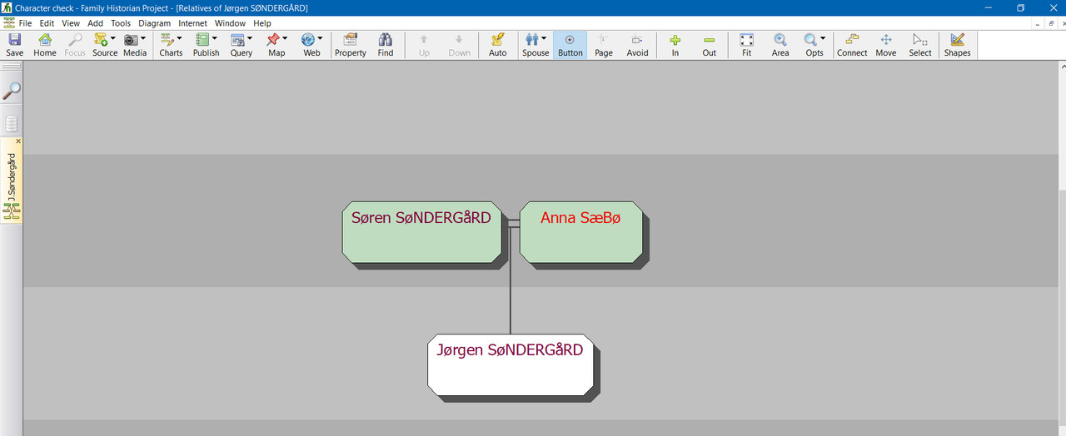Open the Edit menu
Image resolution: width=1066 pixels, height=436 pixels.
[x=47, y=23]
